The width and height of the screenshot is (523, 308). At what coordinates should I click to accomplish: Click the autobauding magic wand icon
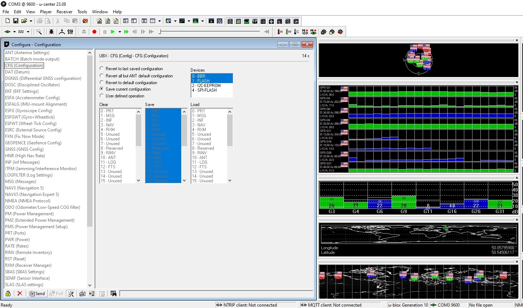(x=39, y=32)
